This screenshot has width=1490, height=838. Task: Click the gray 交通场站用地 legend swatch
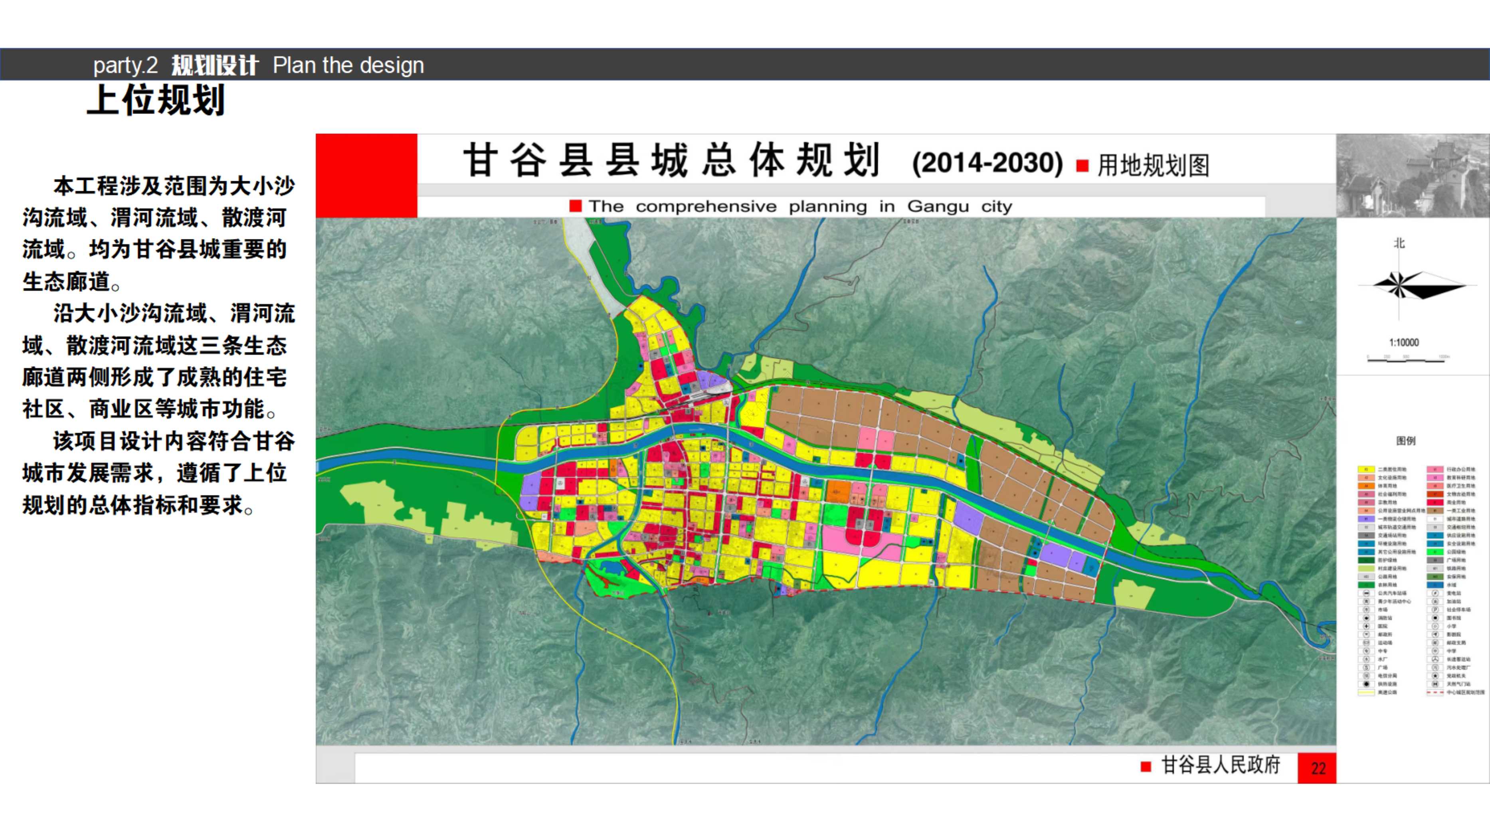(1366, 536)
